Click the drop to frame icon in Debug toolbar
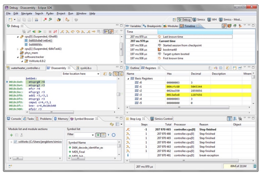The image size is (263, 177). point(99,31)
